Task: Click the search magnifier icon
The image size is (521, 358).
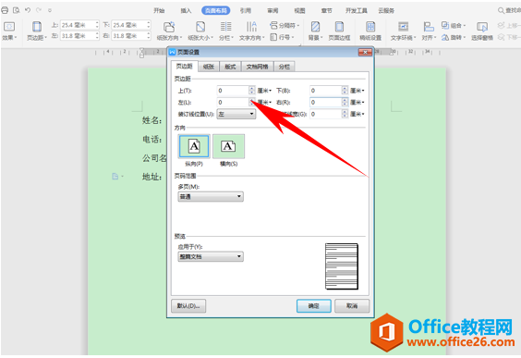Action: (x=501, y=11)
